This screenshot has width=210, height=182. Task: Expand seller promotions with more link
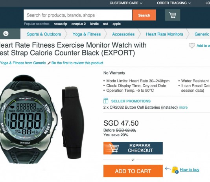(x=183, y=107)
